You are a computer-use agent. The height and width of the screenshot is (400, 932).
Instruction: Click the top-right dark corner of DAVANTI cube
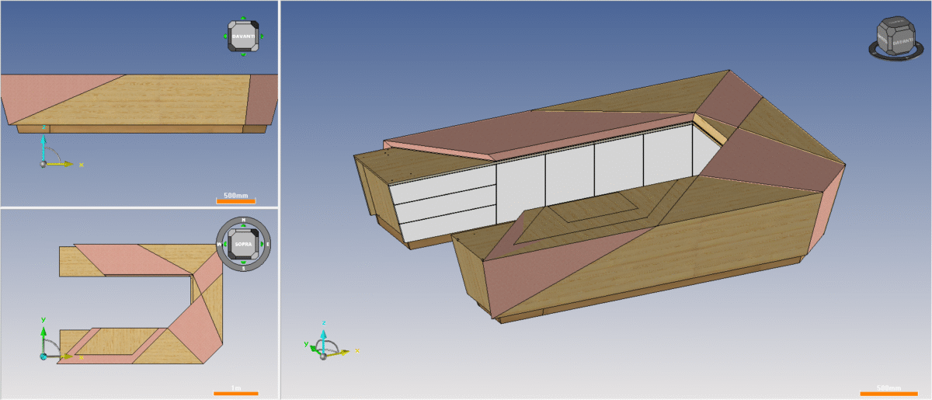pos(254,25)
